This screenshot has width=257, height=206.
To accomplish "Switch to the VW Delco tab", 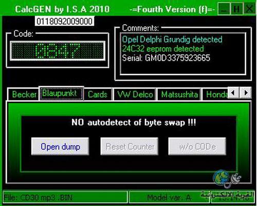I will (x=135, y=94).
